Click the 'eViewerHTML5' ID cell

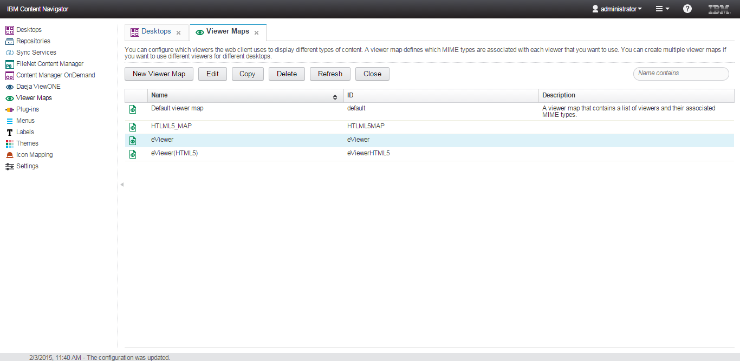[x=368, y=153]
